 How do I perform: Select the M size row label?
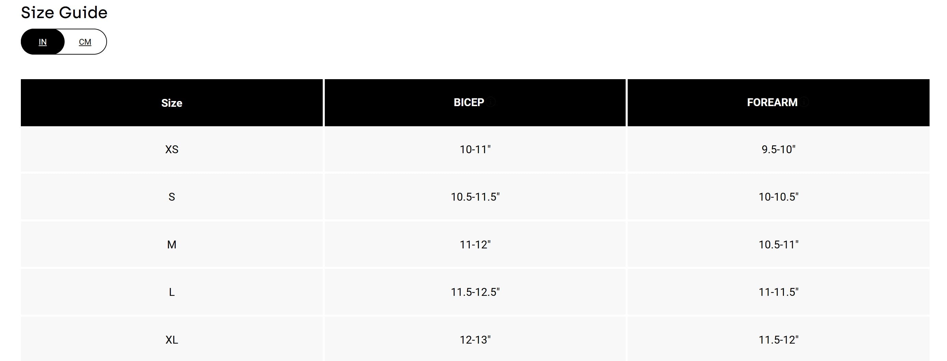[172, 245]
